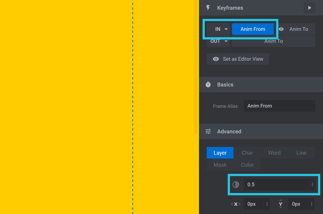The height and width of the screenshot is (214, 323).
Task: Open opacity field options dots menu
Action: pos(312,184)
